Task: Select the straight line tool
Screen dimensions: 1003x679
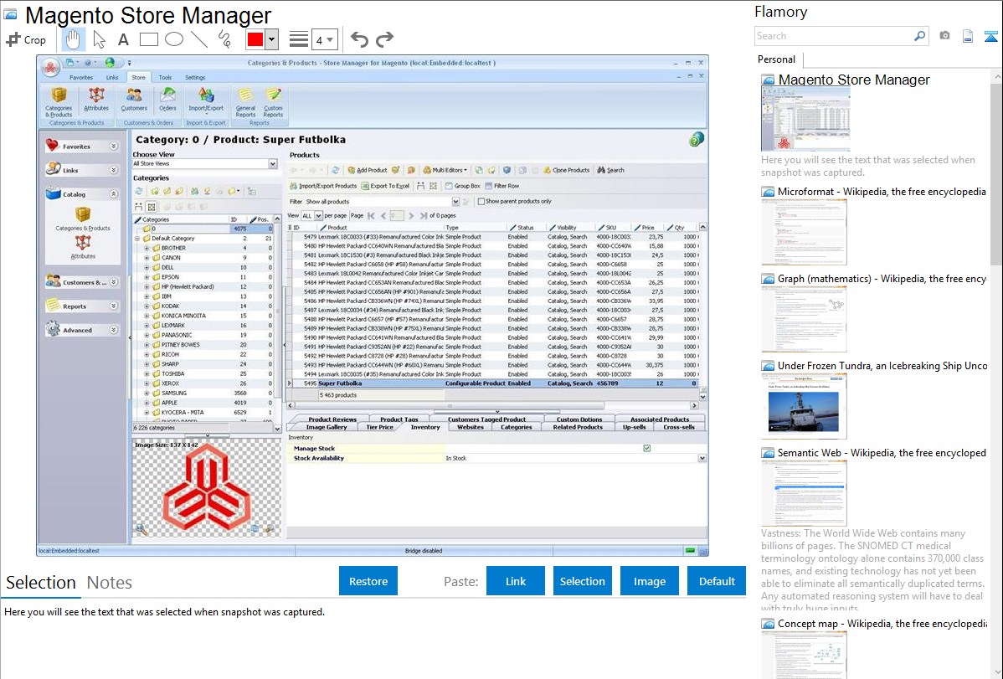Action: click(199, 39)
